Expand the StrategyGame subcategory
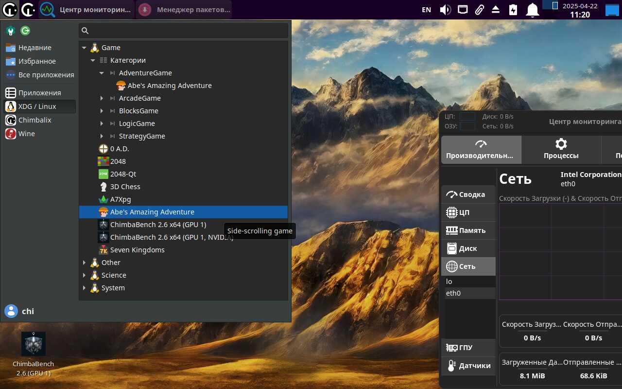Screen dimensions: 622x389 tap(102, 136)
